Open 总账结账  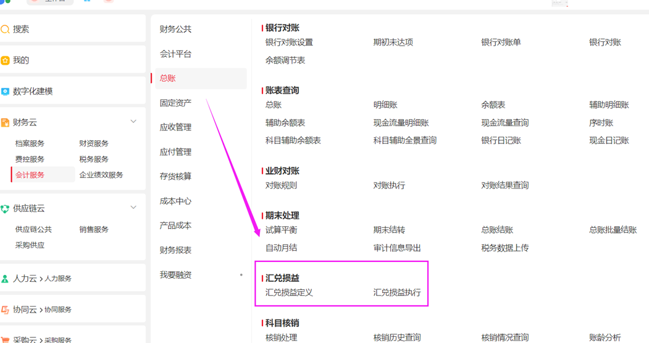point(497,231)
